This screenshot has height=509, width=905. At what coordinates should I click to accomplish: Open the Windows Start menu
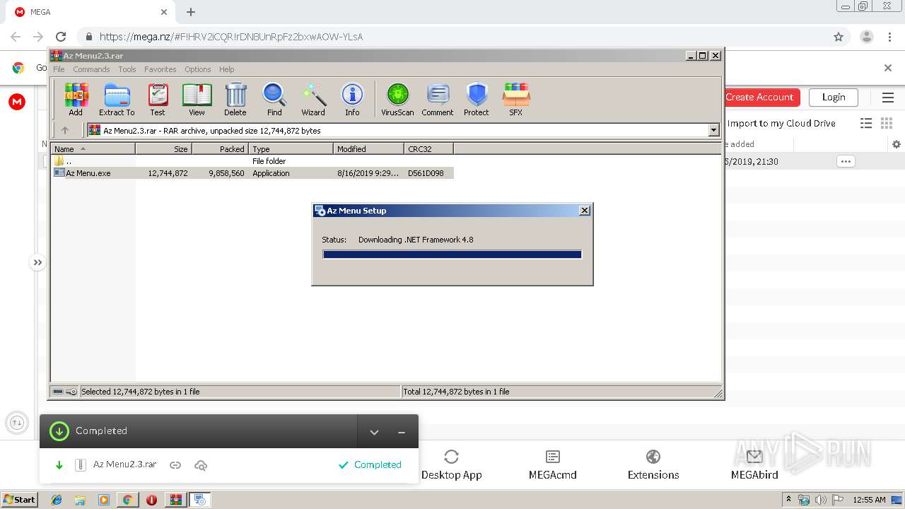(20, 500)
